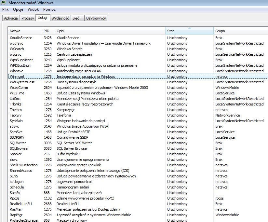Image resolution: width=268 pixels, height=222 pixels.
Task: Select the Themes service name
Action: click(16, 110)
